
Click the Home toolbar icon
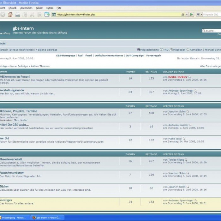(10, 15)
